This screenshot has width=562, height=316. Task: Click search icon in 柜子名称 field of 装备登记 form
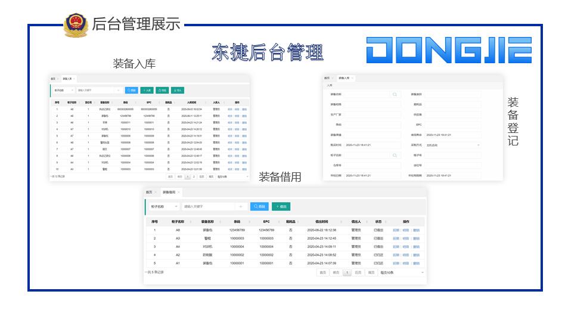pos(395,155)
